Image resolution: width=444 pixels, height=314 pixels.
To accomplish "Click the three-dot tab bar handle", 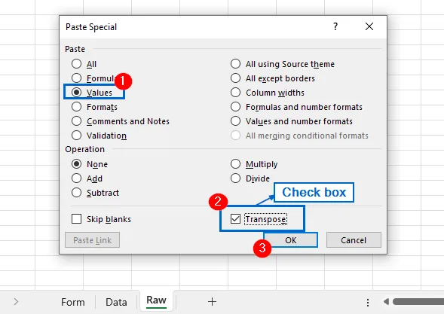I will [368, 303].
